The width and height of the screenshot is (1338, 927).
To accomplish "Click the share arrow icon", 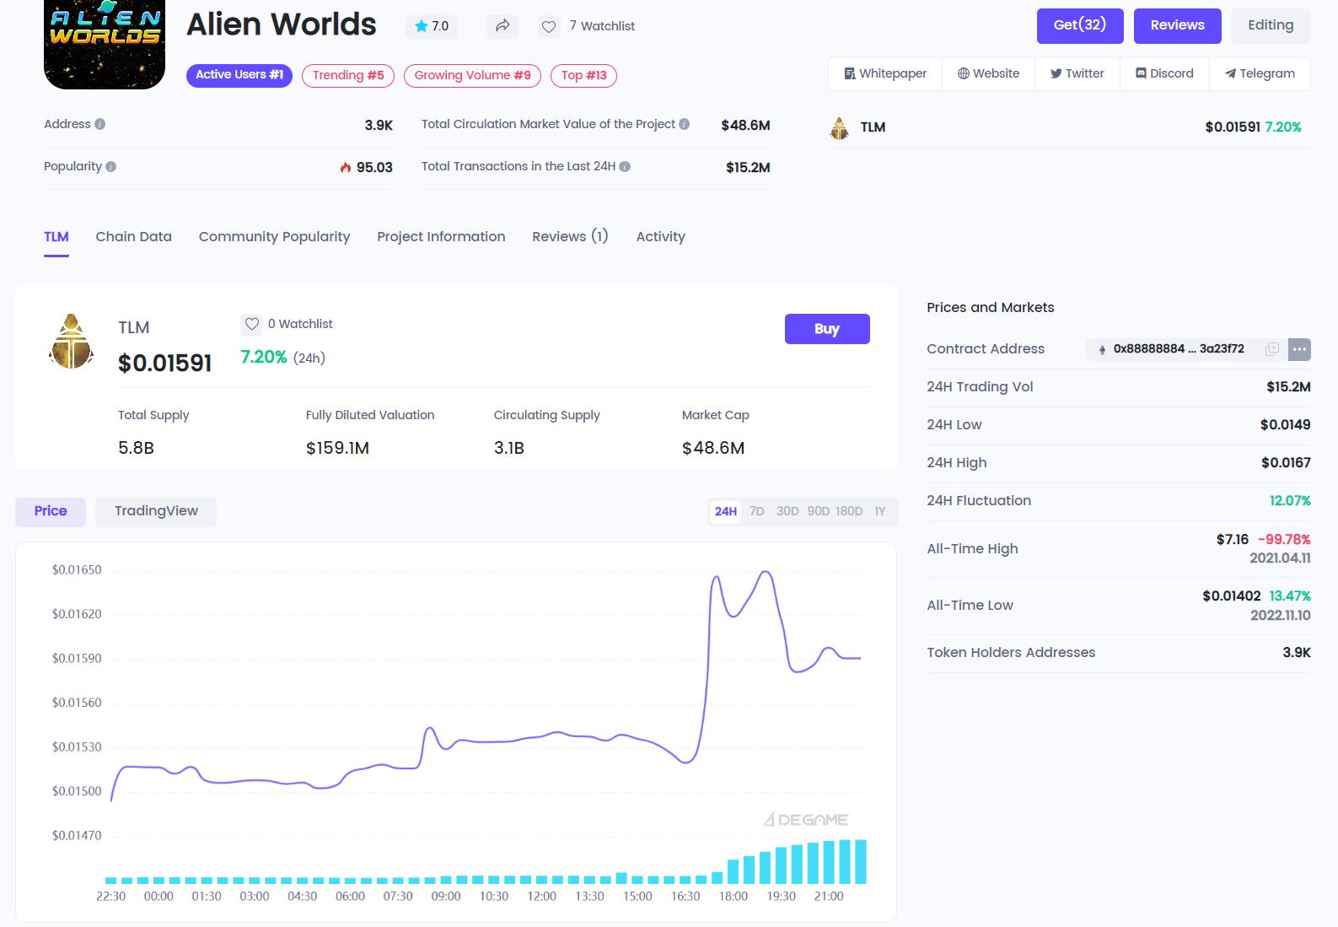I will pyautogui.click(x=502, y=26).
